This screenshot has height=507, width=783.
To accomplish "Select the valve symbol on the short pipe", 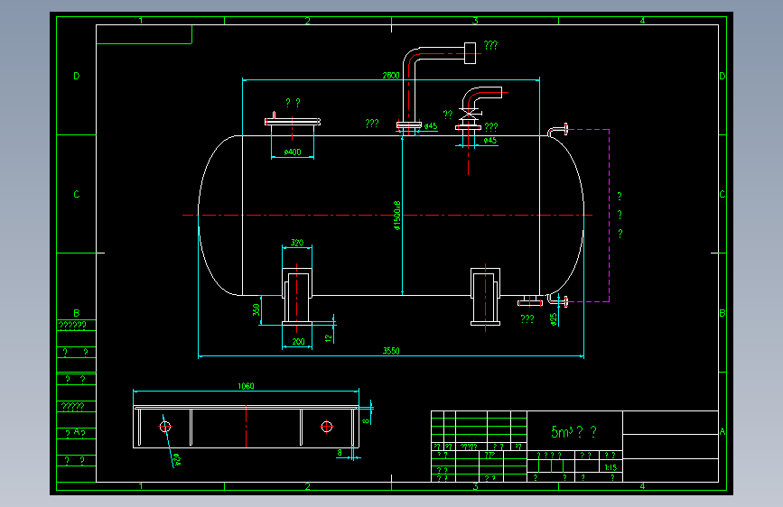I will click(468, 115).
